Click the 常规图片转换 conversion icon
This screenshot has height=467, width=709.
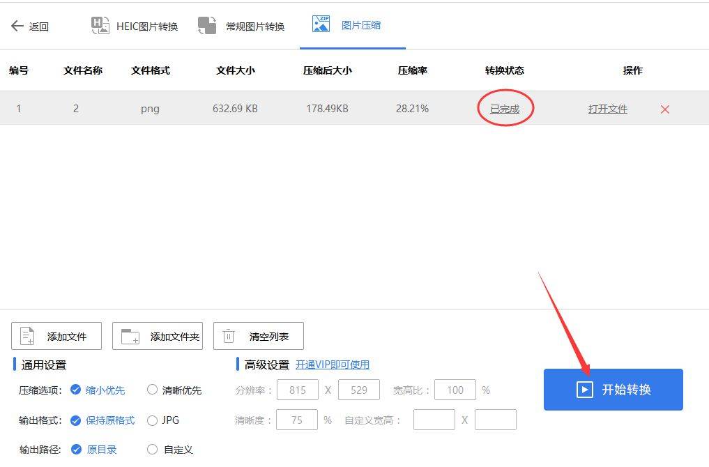pos(207,25)
